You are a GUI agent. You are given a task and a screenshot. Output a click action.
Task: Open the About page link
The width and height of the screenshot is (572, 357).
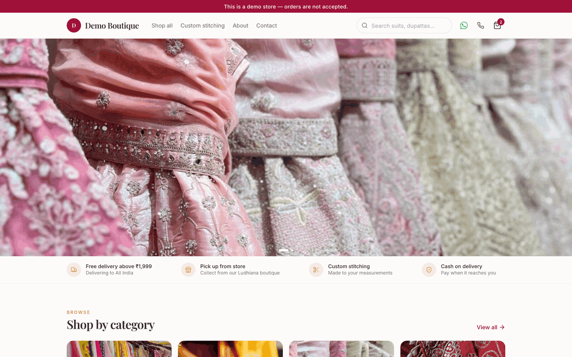[240, 25]
